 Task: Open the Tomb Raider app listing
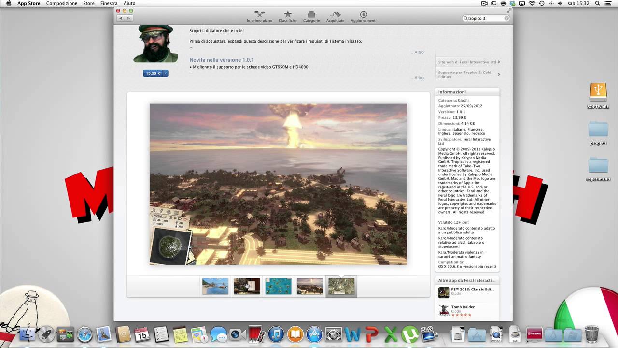[463, 307]
